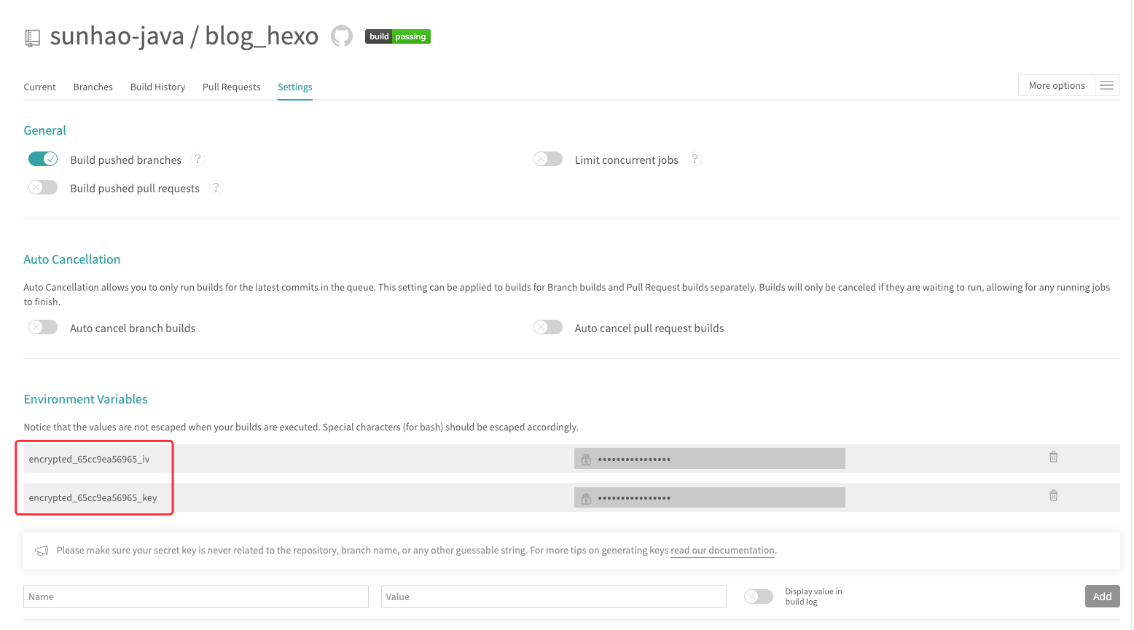The width and height of the screenshot is (1134, 630).
Task: Disable Build pushed branches toggle
Action: tap(43, 159)
